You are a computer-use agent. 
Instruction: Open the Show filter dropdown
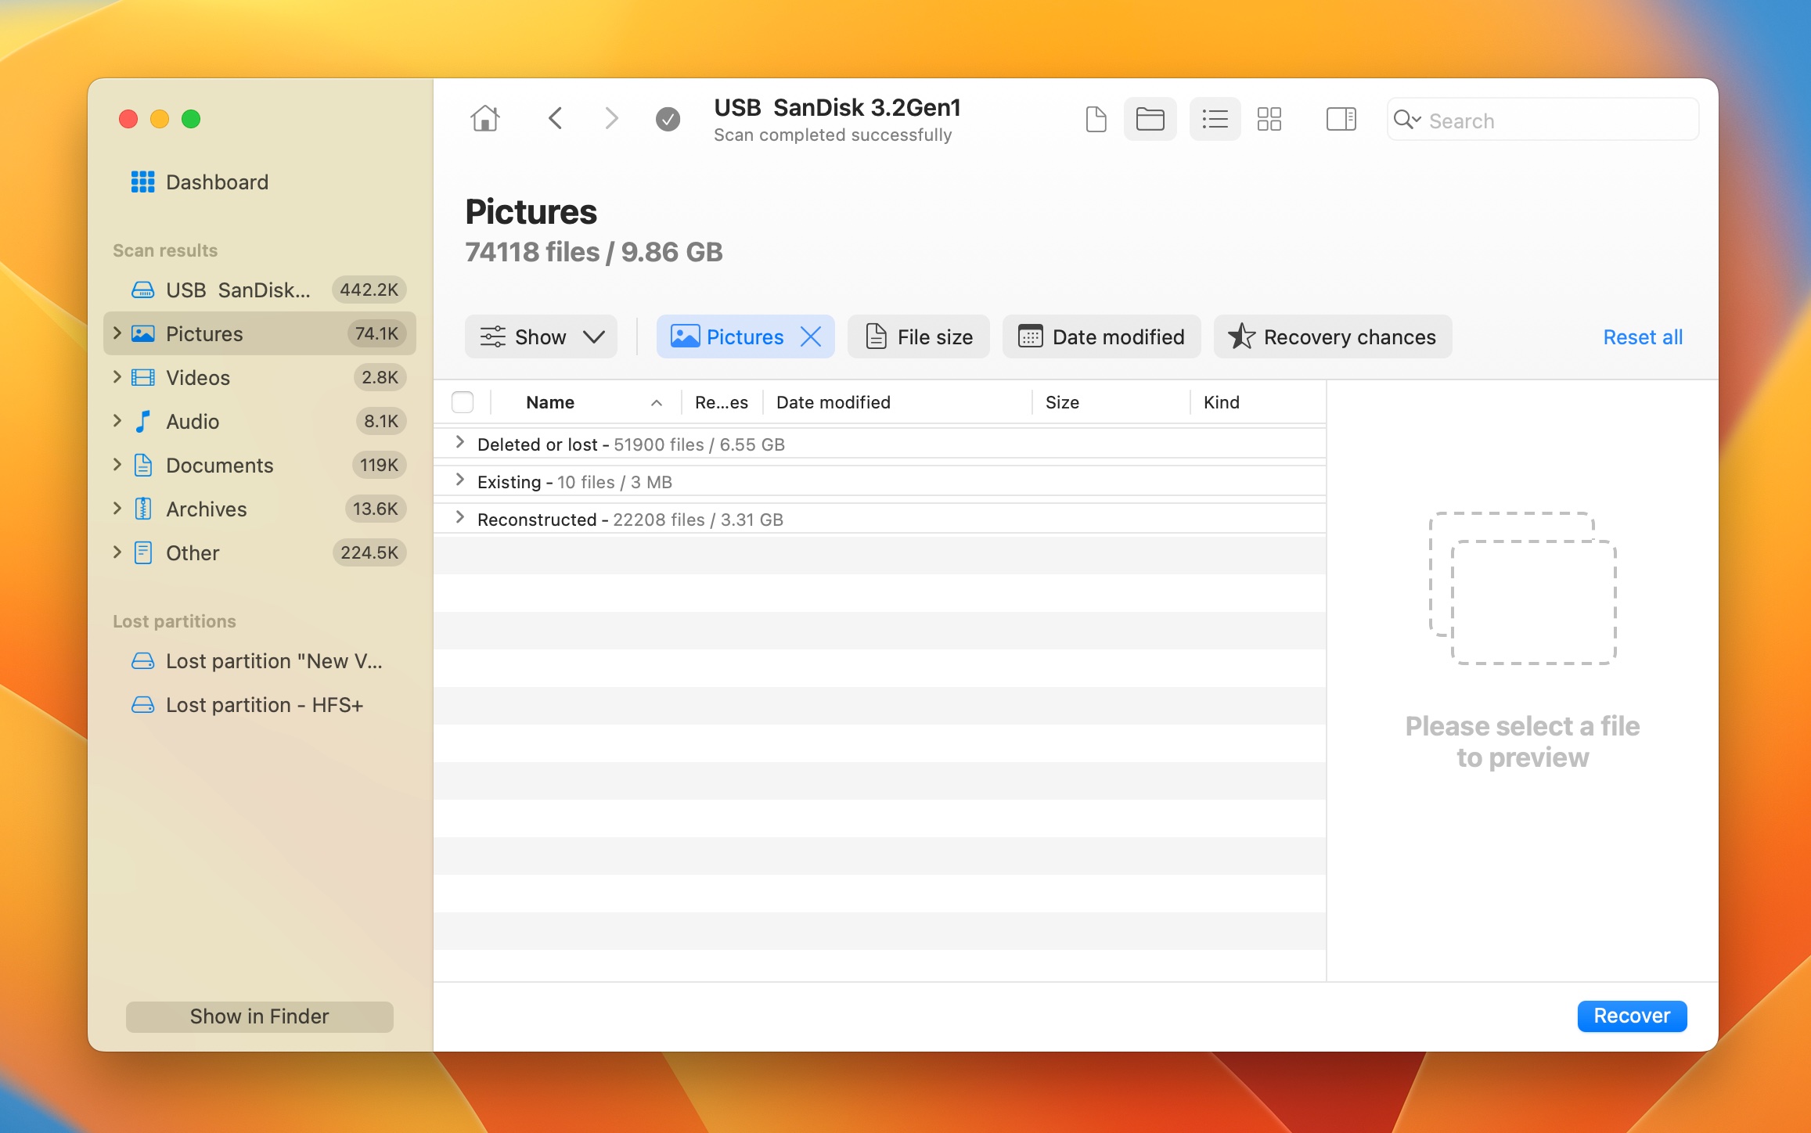[x=541, y=337]
